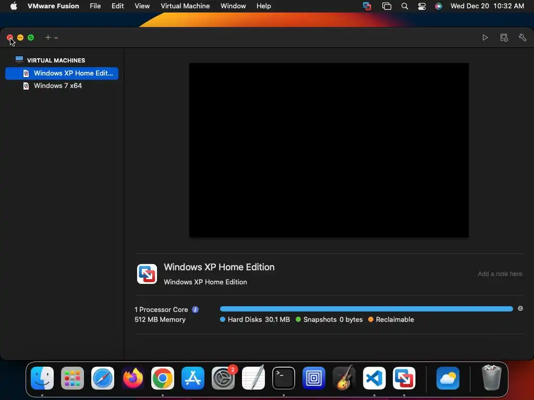The width and height of the screenshot is (534, 400).
Task: Start the virtual machine with play icon
Action: (x=485, y=37)
